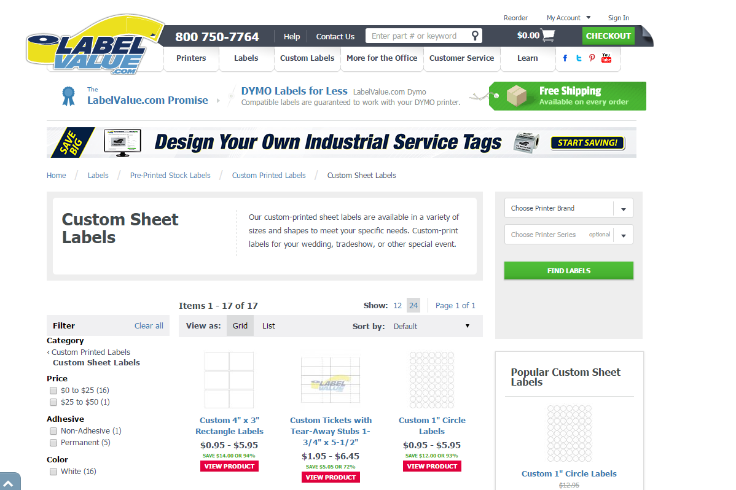Go to Pre-Printed Stock Labels breadcrumb
The height and width of the screenshot is (490, 736).
pyautogui.click(x=170, y=176)
